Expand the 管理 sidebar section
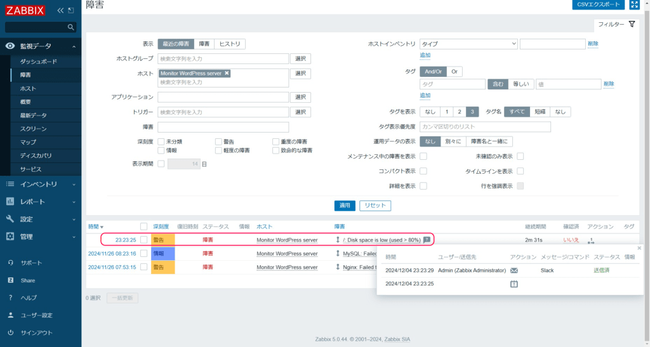This screenshot has height=347, width=650. click(x=41, y=237)
